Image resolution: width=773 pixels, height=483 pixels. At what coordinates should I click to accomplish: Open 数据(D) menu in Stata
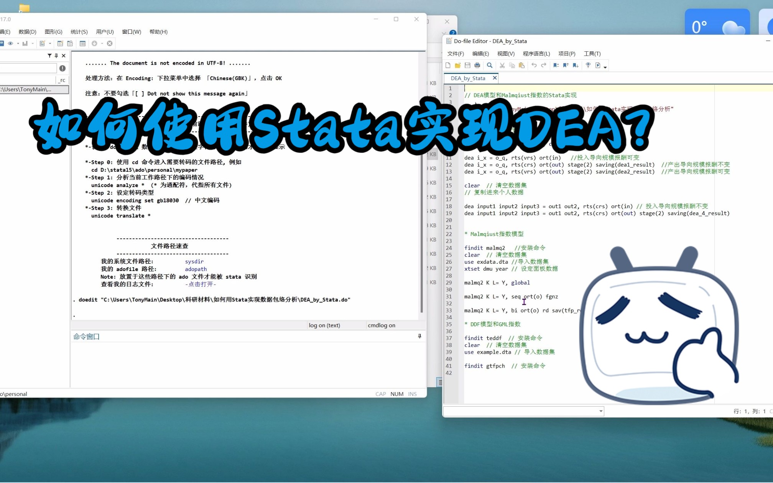click(27, 32)
